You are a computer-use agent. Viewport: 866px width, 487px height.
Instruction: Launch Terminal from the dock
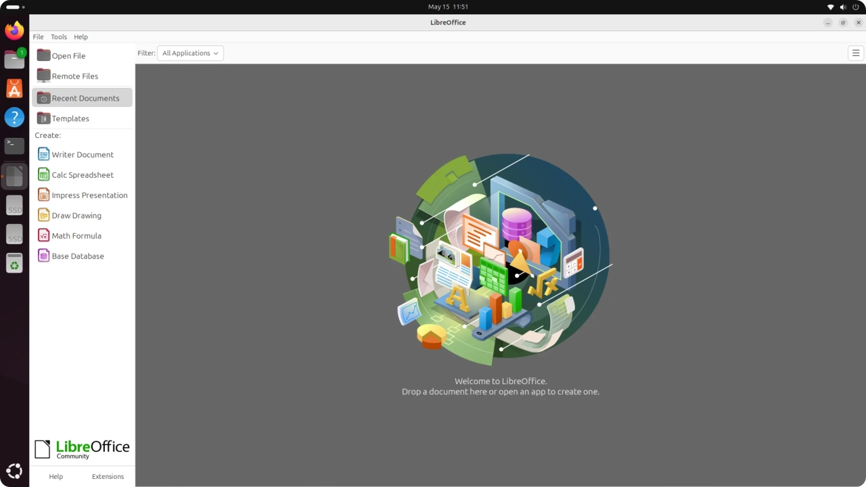point(14,146)
